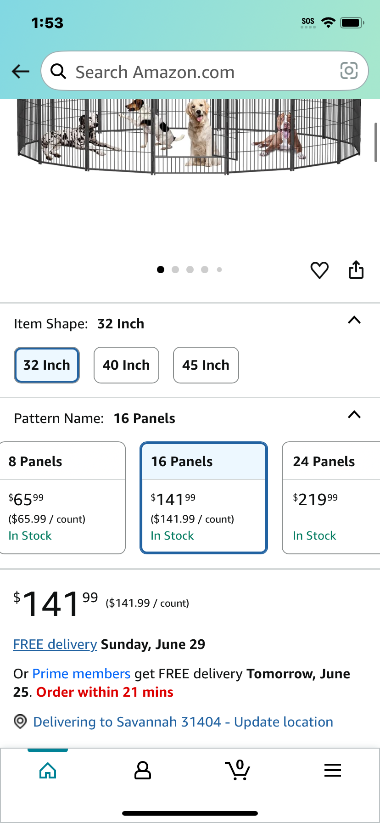Screen dimensions: 380x823
Task: Choose the 16 Panels option card
Action: (x=204, y=498)
